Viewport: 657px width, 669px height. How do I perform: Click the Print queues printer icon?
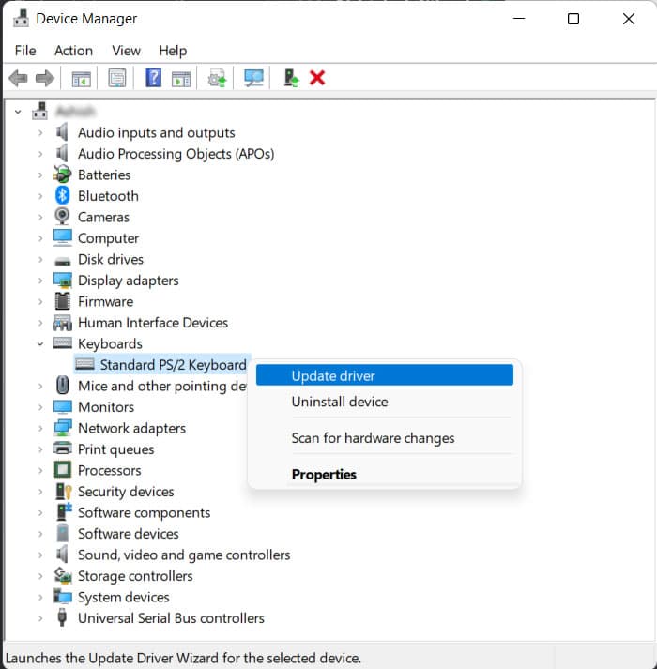tap(63, 449)
